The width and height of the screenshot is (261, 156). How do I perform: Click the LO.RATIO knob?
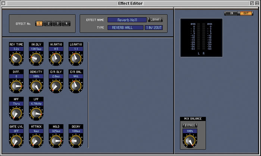[x=76, y=59]
